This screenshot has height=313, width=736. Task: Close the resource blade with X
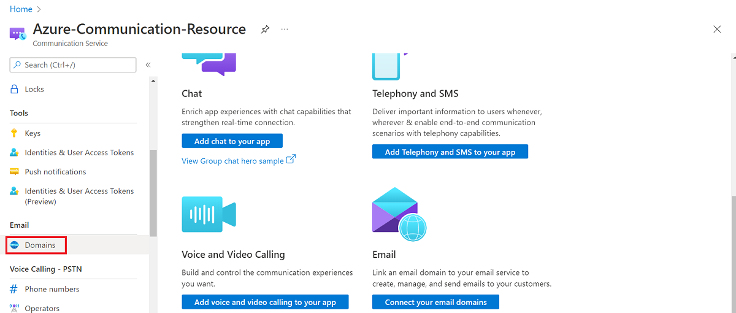click(717, 29)
